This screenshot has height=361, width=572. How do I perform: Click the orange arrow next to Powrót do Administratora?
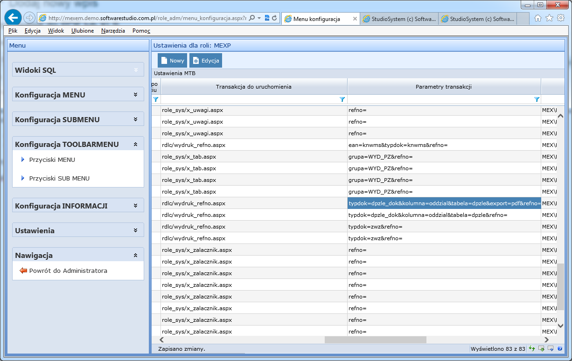pos(23,271)
